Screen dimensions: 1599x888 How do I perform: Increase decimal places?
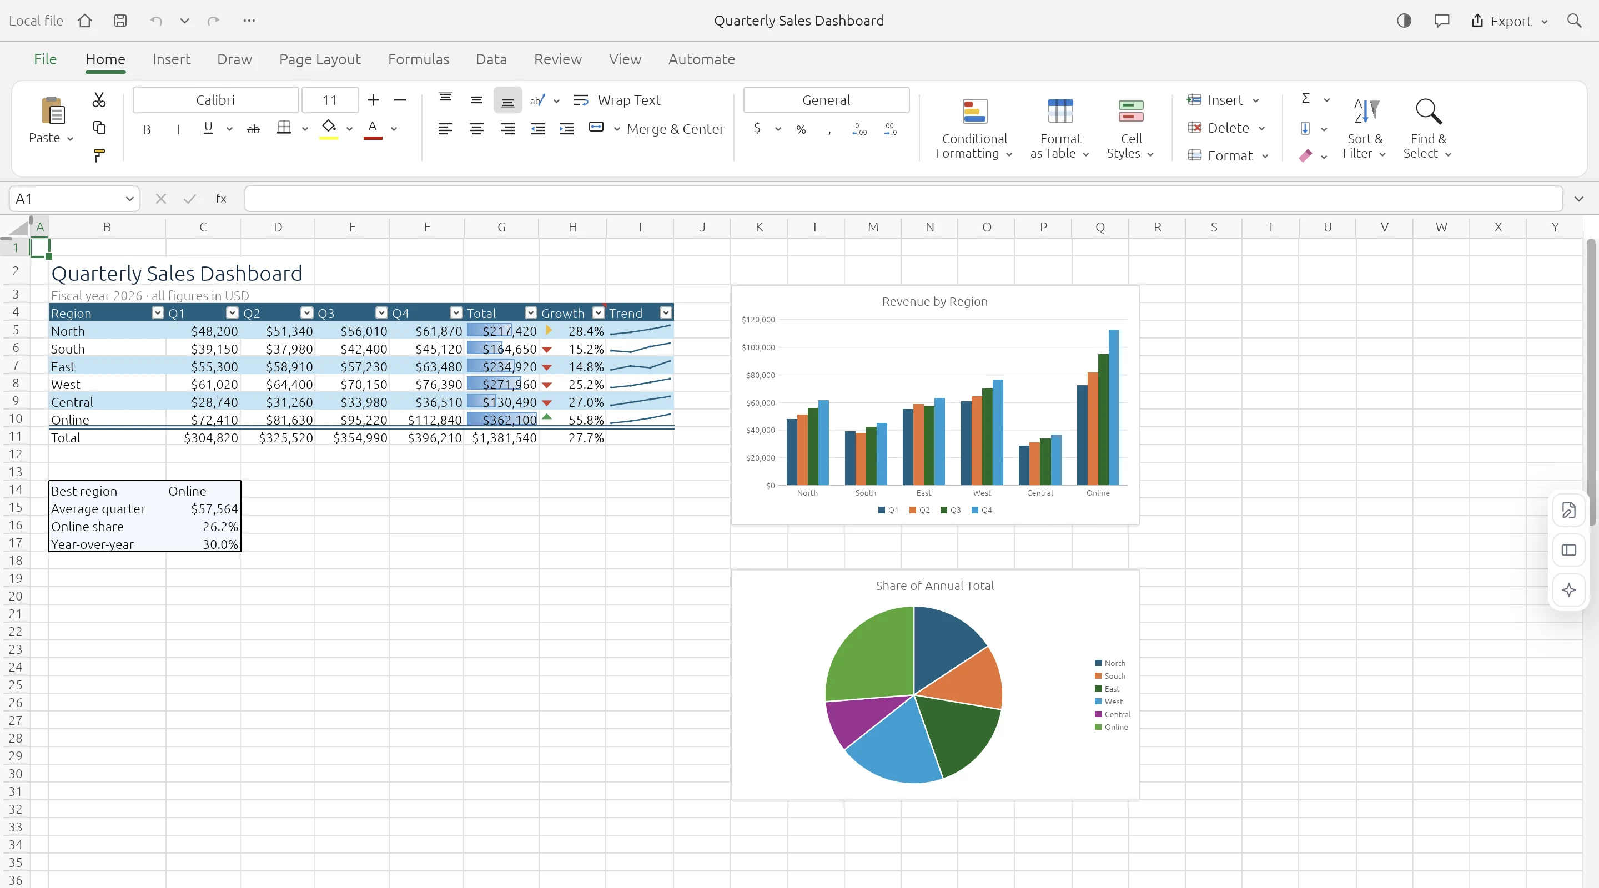859,129
